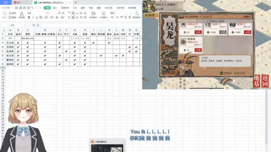Click the zoom magnifier beside formula bar
Viewport: 271px width, 152px height.
(x=34, y=25)
